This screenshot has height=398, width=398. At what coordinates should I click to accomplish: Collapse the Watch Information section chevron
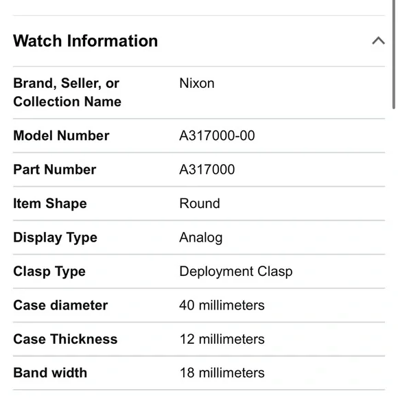(378, 40)
